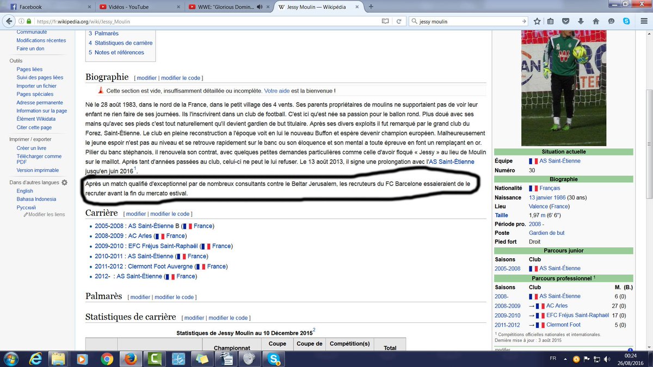Reload the page with the refresh icon
This screenshot has height=367, width=653.
point(399,21)
